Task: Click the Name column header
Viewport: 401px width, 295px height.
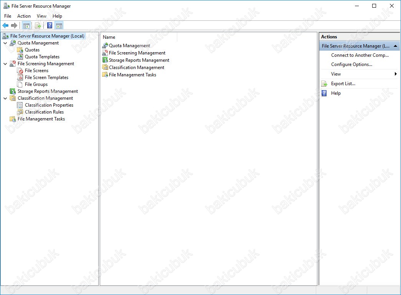Action: click(x=139, y=37)
